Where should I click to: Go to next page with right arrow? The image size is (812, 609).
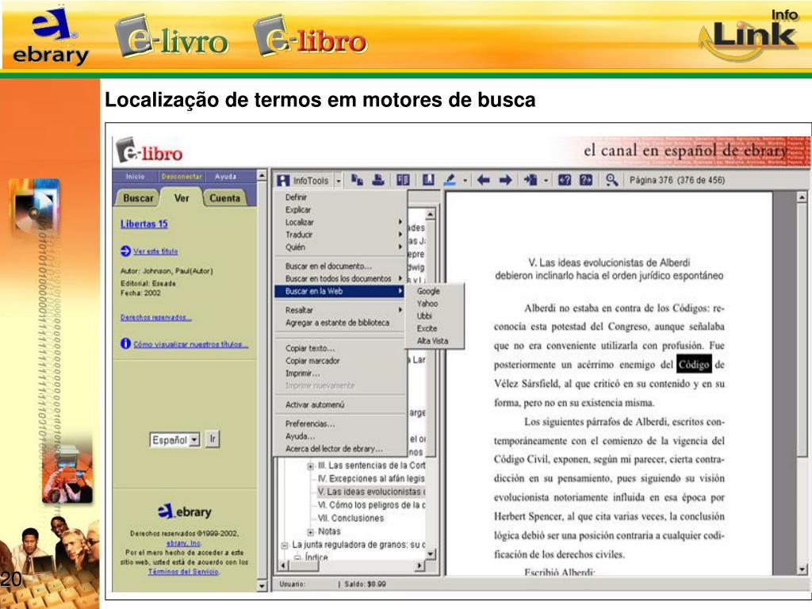(506, 180)
